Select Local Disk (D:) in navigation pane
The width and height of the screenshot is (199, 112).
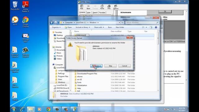(x=62, y=85)
